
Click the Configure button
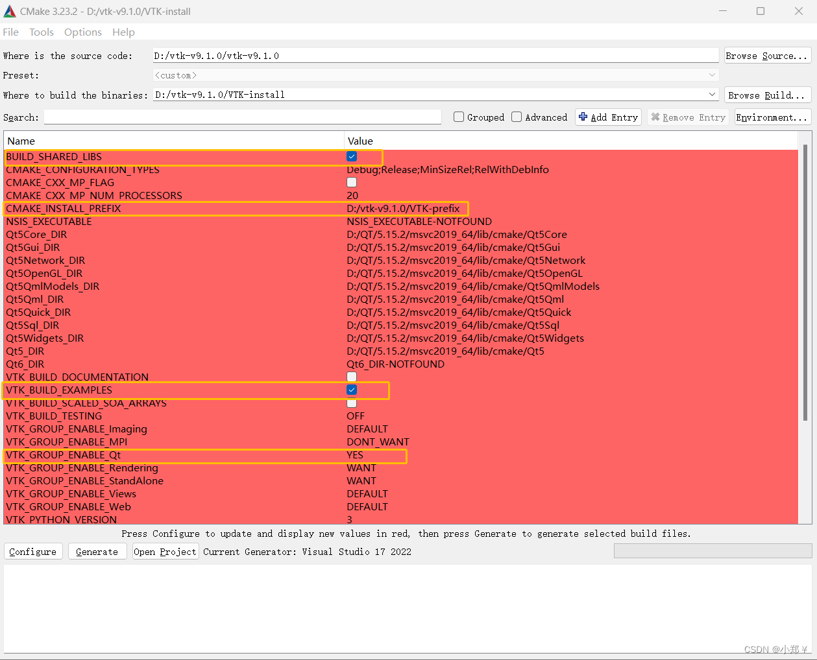pyautogui.click(x=32, y=551)
